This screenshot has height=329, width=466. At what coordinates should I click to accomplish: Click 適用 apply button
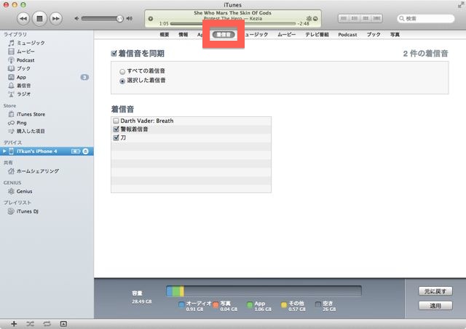[x=435, y=306]
